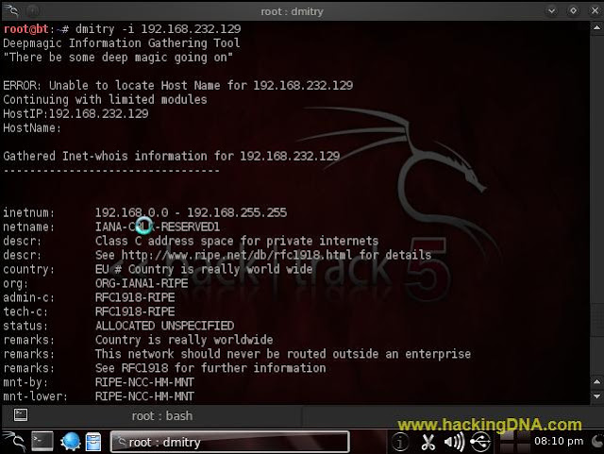Image resolution: width=604 pixels, height=454 pixels.
Task: Click the inetnum range '192.168.0.0 - 192.168.255.255'
Action: click(x=191, y=212)
